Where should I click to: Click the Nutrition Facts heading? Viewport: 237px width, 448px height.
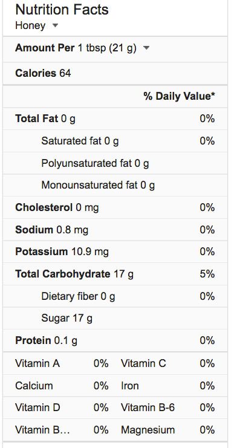[62, 10]
